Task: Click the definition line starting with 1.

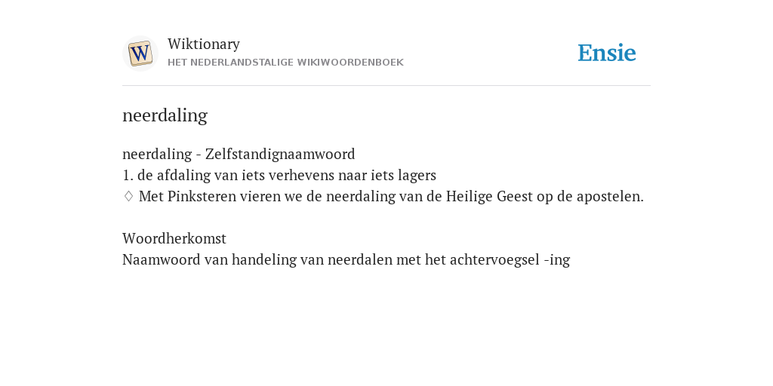Action: click(x=279, y=175)
